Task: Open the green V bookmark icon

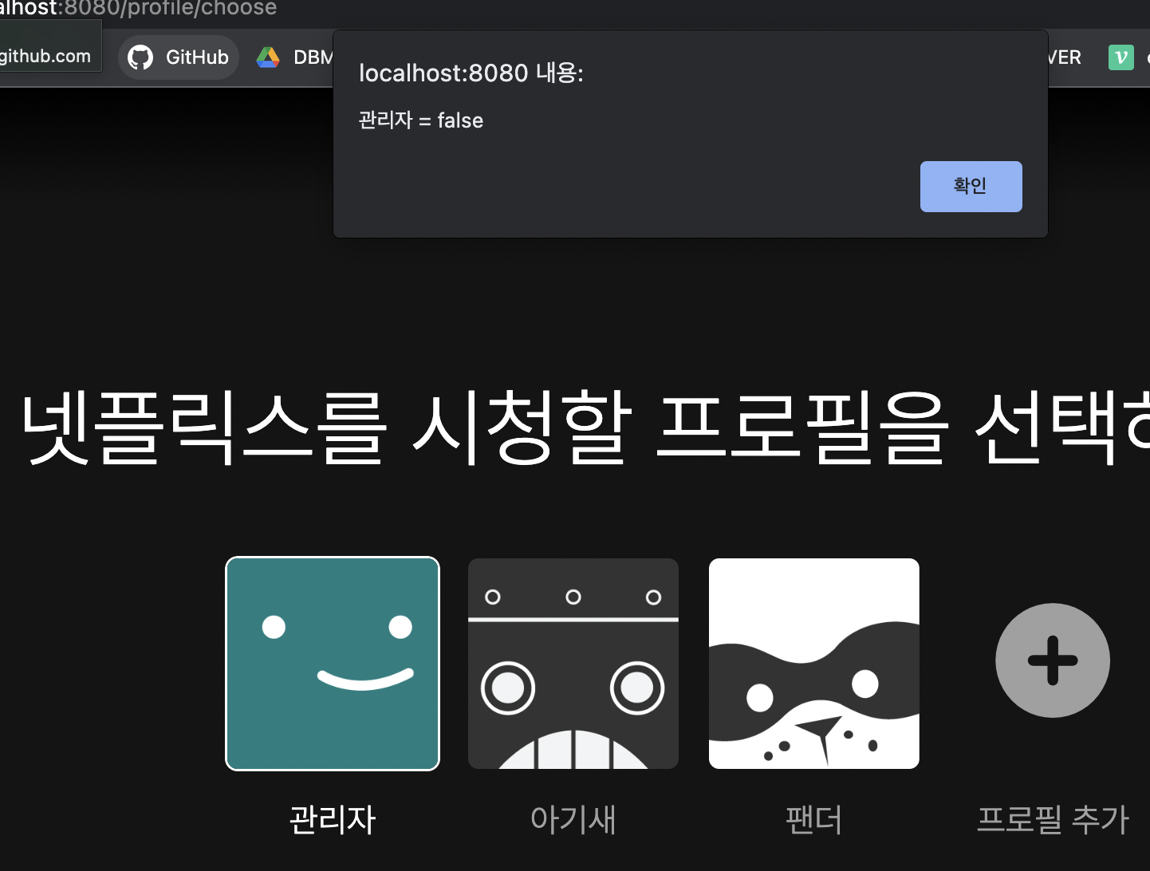Action: [1121, 57]
